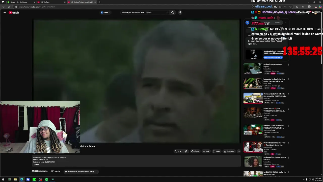
Task: Start voice search with the microphone
Action: click(180, 12)
